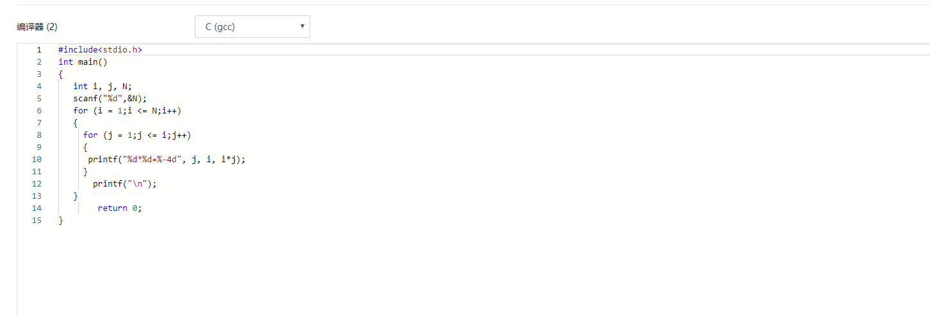Click the int i, j, N declaration
930x316 pixels.
point(103,87)
